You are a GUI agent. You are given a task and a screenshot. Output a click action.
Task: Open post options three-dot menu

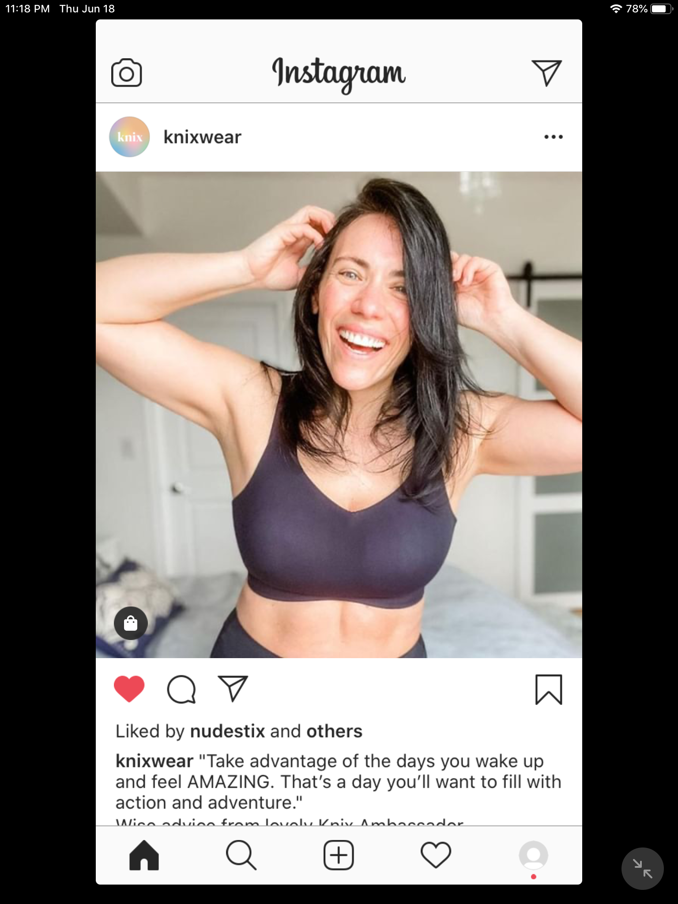click(553, 137)
